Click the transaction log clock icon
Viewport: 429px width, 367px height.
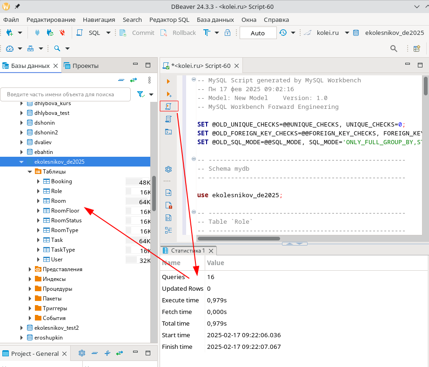tap(283, 33)
